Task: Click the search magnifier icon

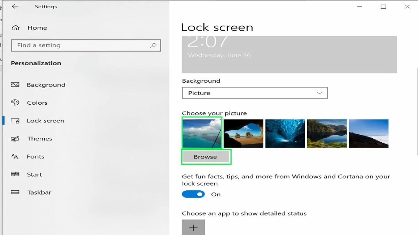Action: pyautogui.click(x=153, y=45)
